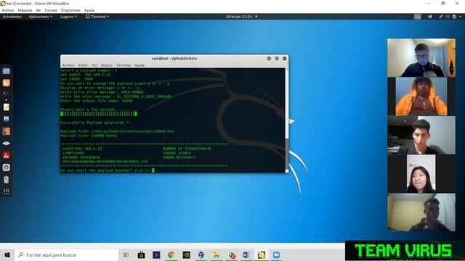Screen dimensions: 465x261
Task: Open VirtualBox Dispositivos menu
Action: pyautogui.click(x=70, y=10)
